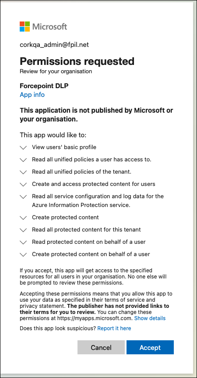Expand Read all protected content for this tenant
The width and height of the screenshot is (197, 378).
[23, 230]
